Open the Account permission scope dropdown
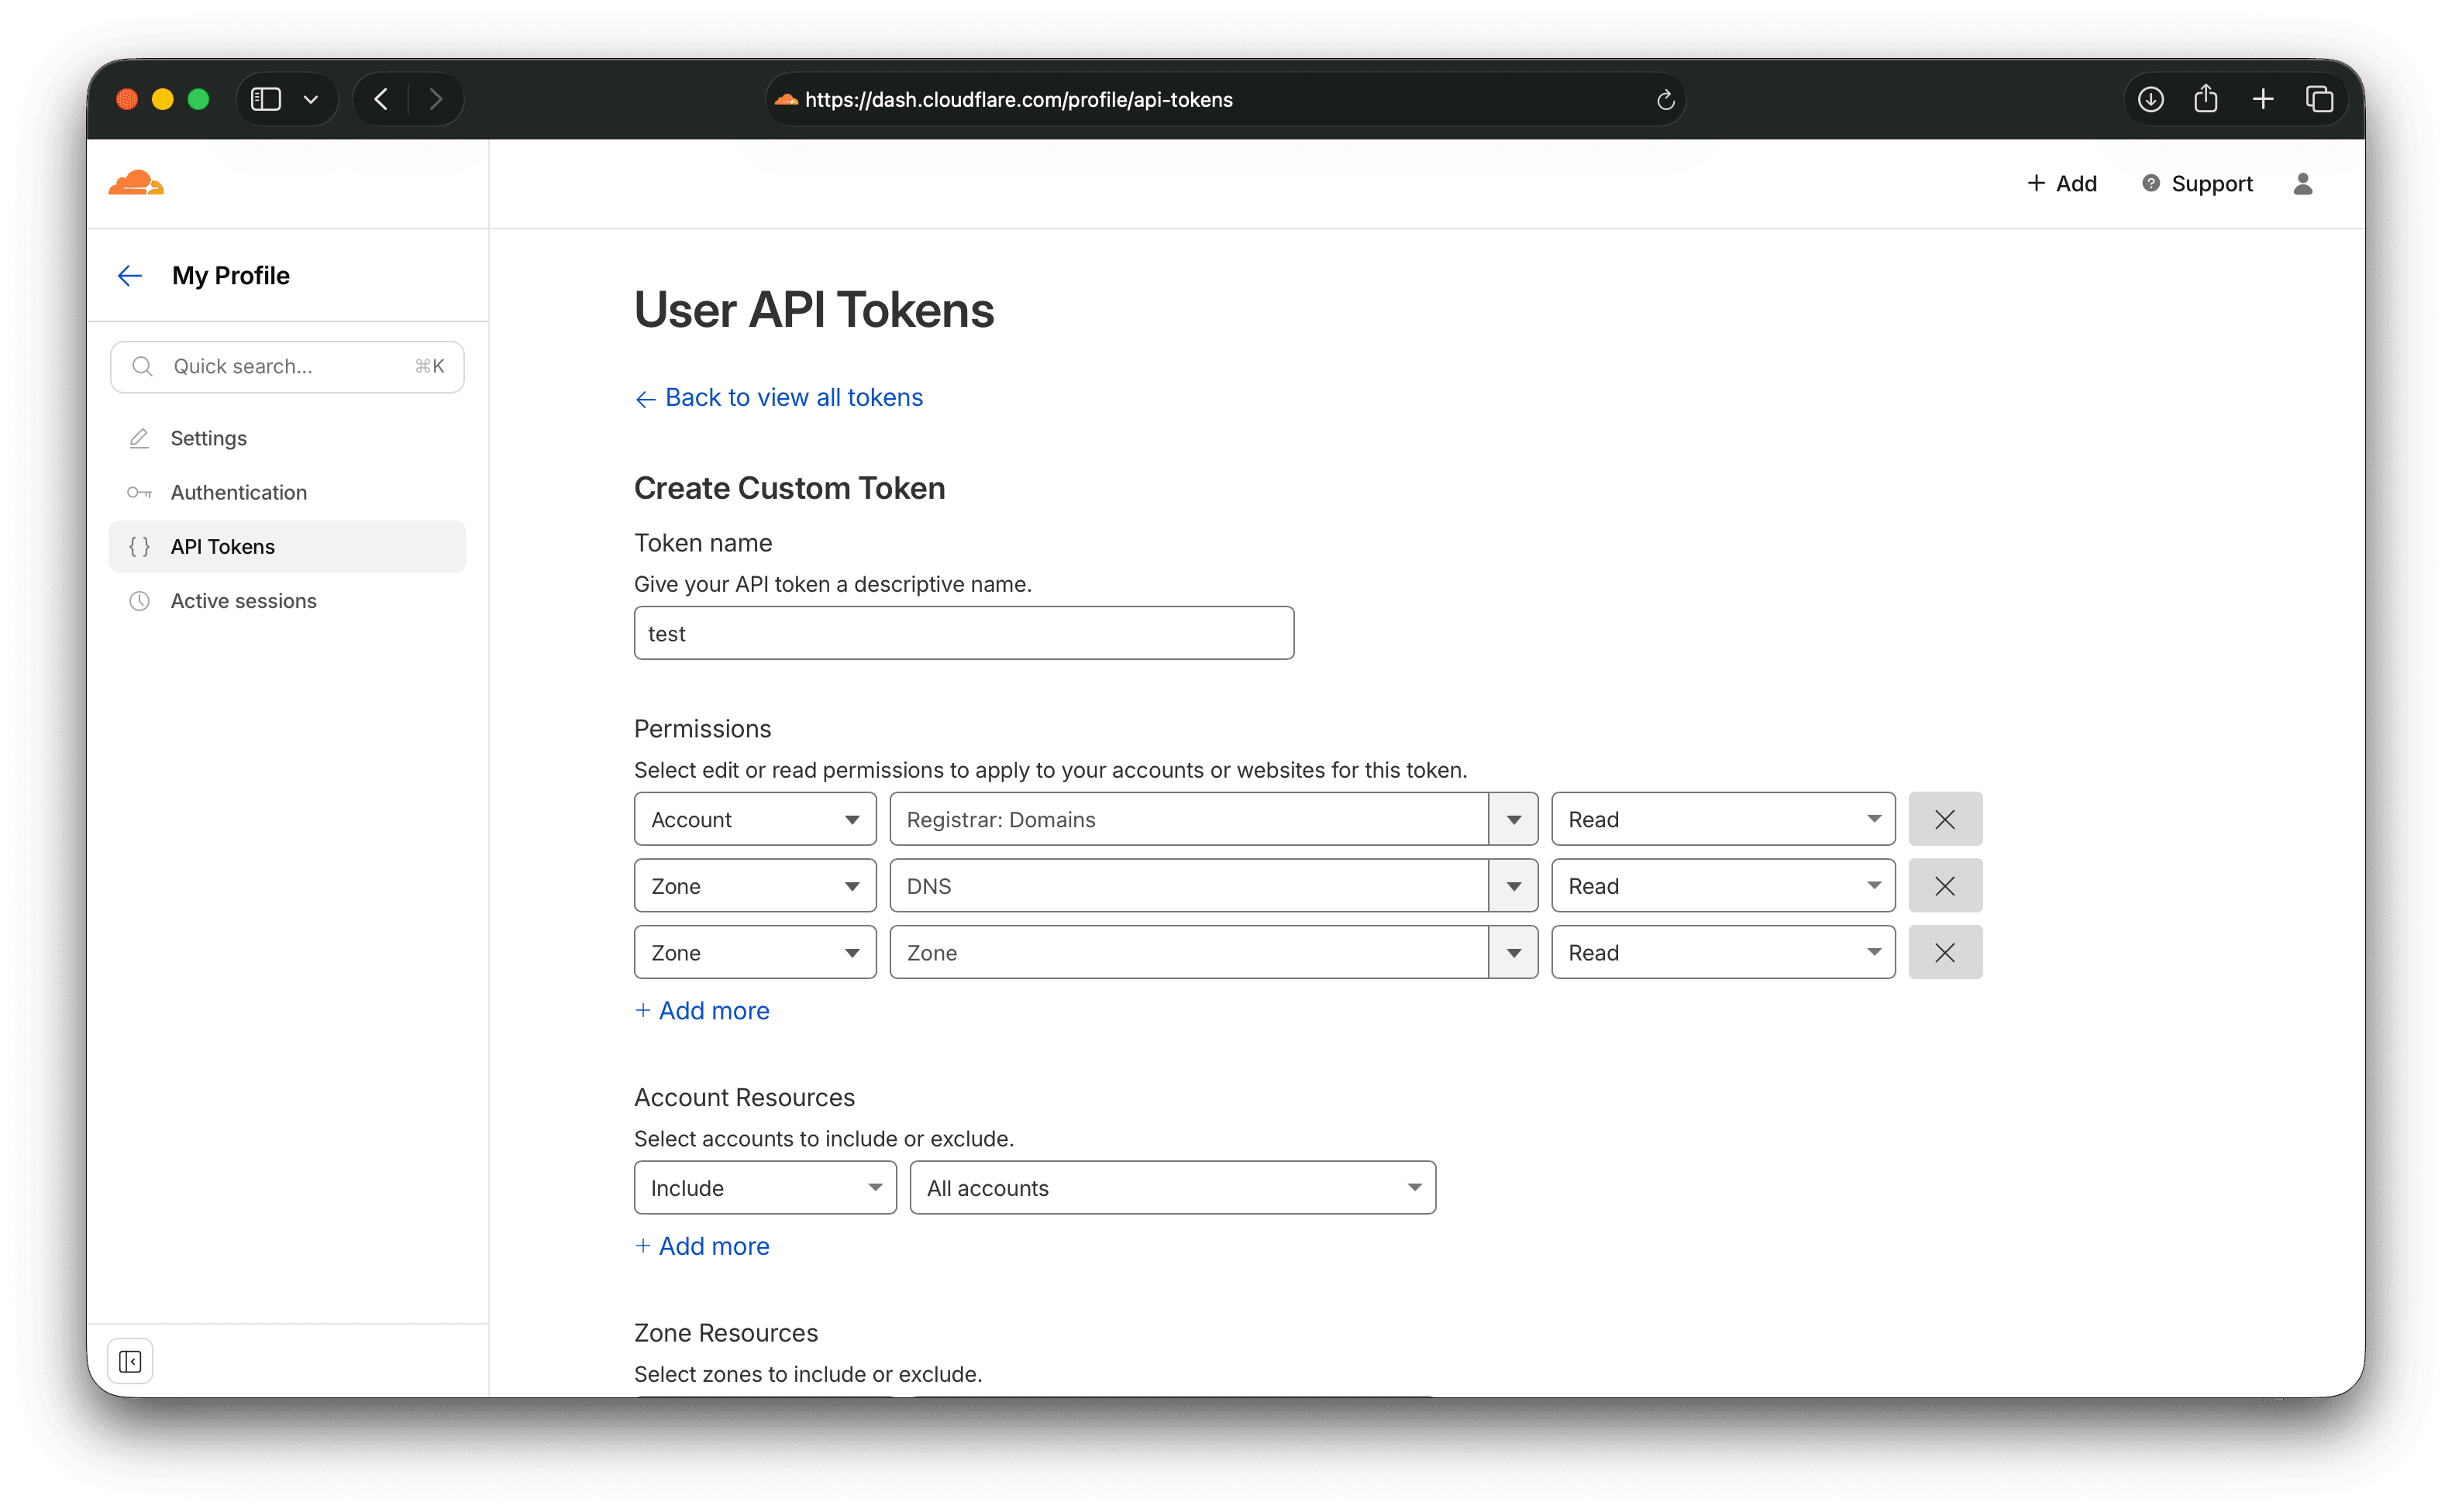The image size is (2452, 1512). [x=753, y=818]
